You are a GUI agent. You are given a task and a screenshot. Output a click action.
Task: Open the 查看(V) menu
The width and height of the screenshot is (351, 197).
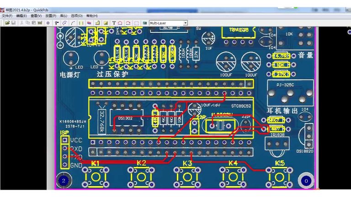(x=36, y=16)
